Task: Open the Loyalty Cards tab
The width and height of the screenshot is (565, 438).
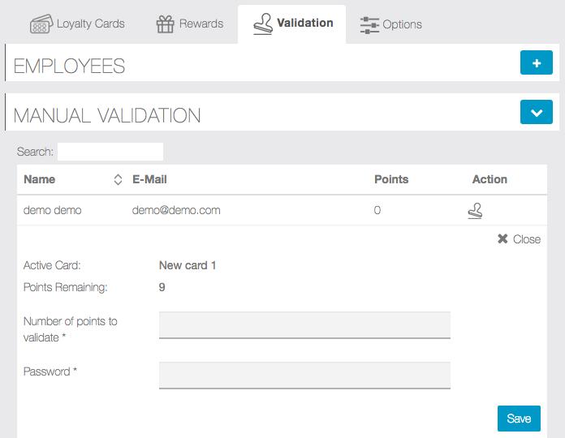Action: point(77,24)
